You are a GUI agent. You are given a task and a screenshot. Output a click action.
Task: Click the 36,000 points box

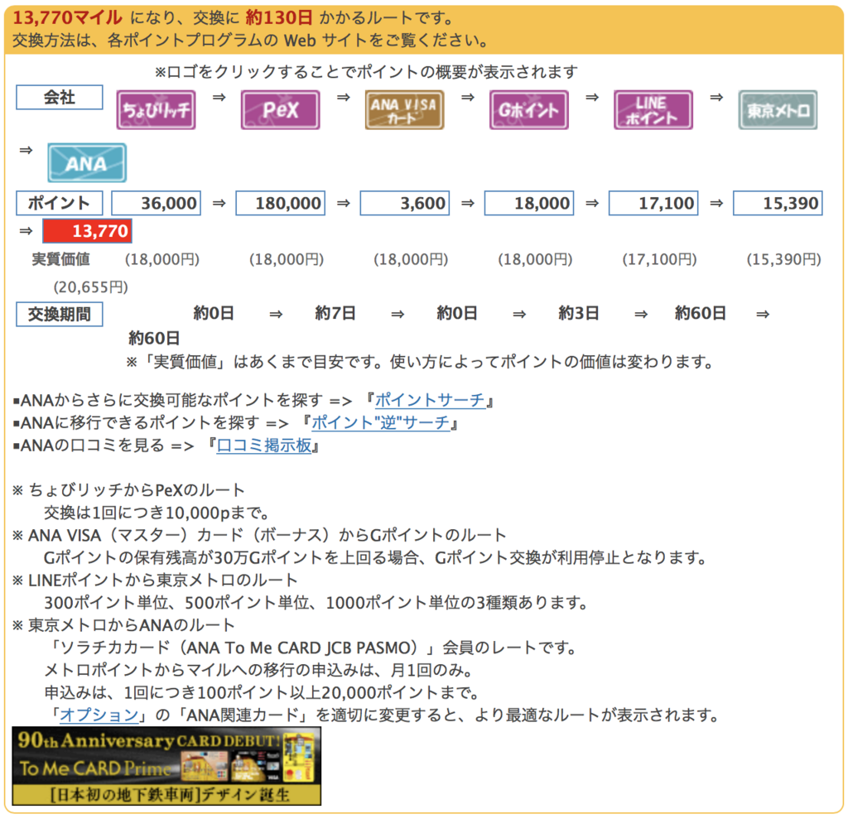pos(157,204)
